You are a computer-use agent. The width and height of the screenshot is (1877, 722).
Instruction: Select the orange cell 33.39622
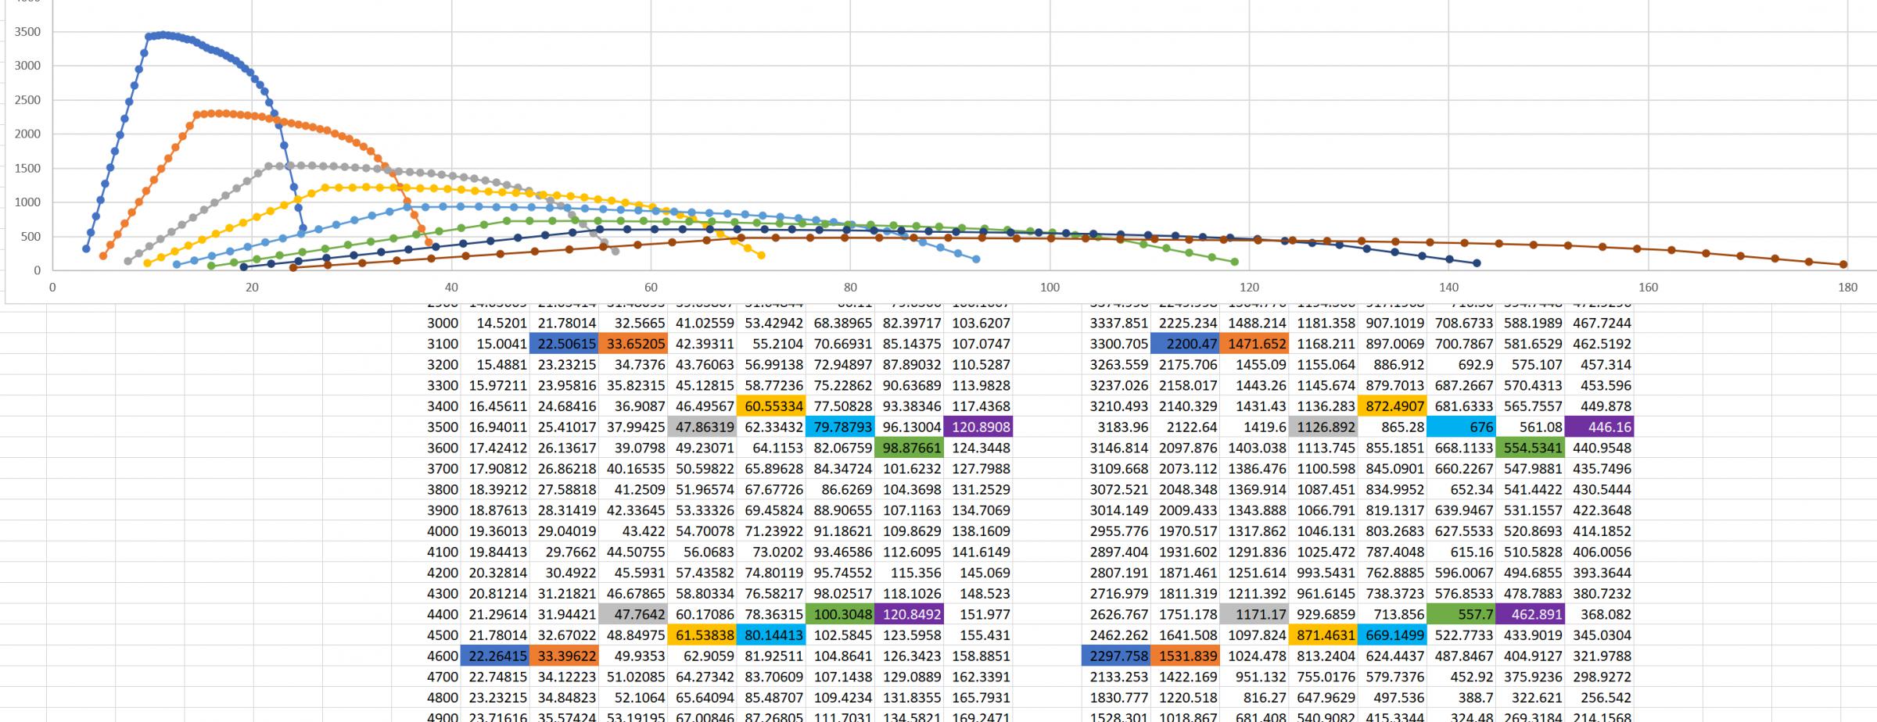[564, 656]
